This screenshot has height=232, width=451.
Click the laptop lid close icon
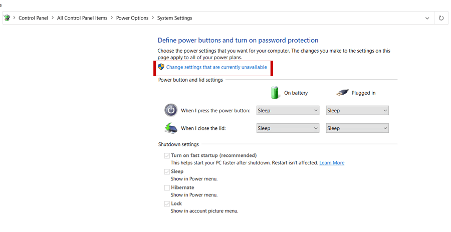click(171, 128)
